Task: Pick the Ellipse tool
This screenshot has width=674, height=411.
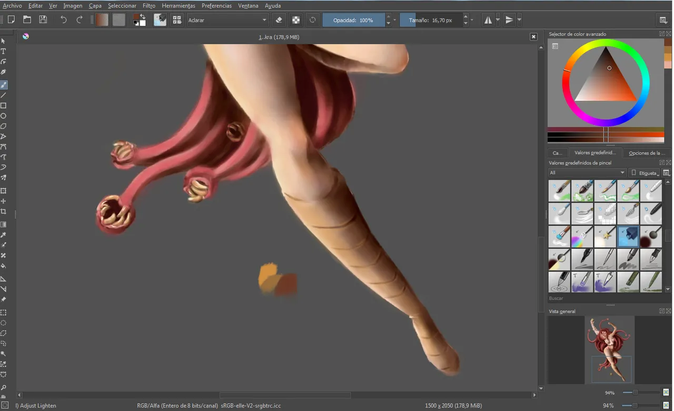Action: tap(3, 116)
